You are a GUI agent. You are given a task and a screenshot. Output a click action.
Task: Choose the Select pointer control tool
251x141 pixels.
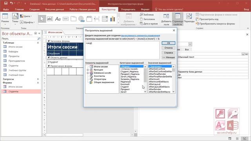point(42,19)
